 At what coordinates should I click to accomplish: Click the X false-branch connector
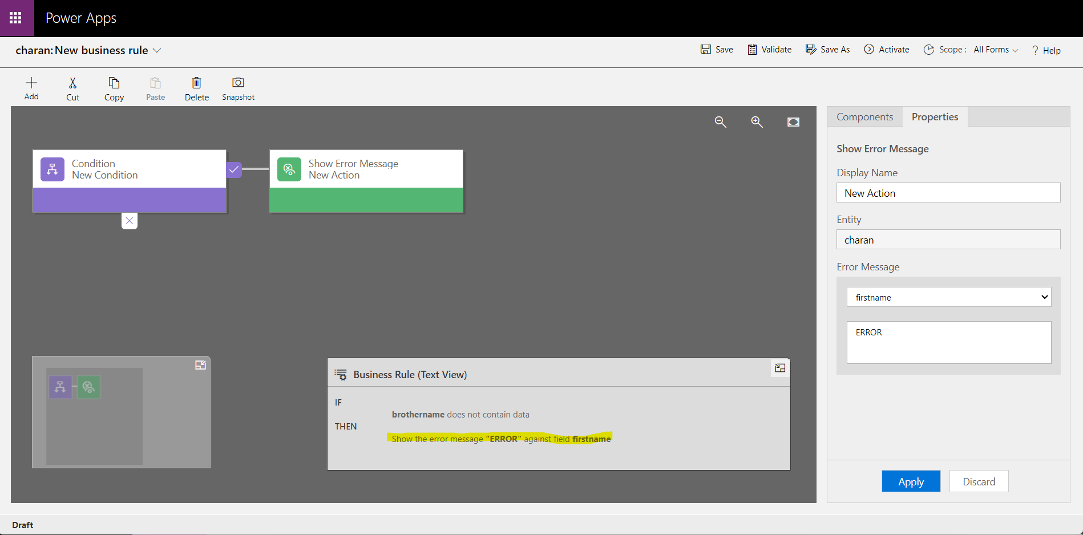[130, 221]
